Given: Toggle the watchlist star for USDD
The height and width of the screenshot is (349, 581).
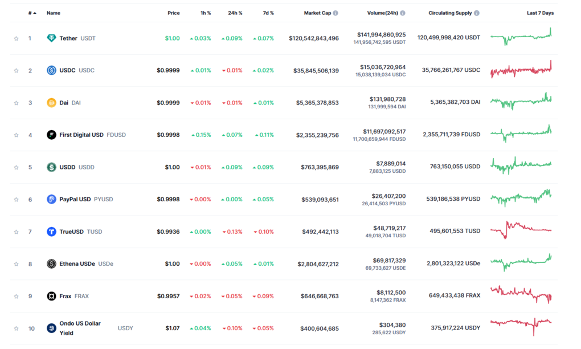Looking at the screenshot, I should click(x=17, y=168).
